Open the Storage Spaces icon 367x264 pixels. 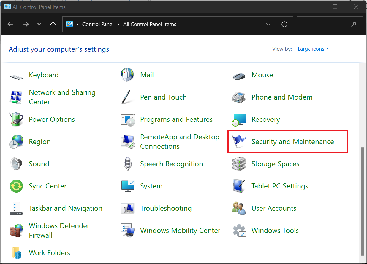(239, 164)
